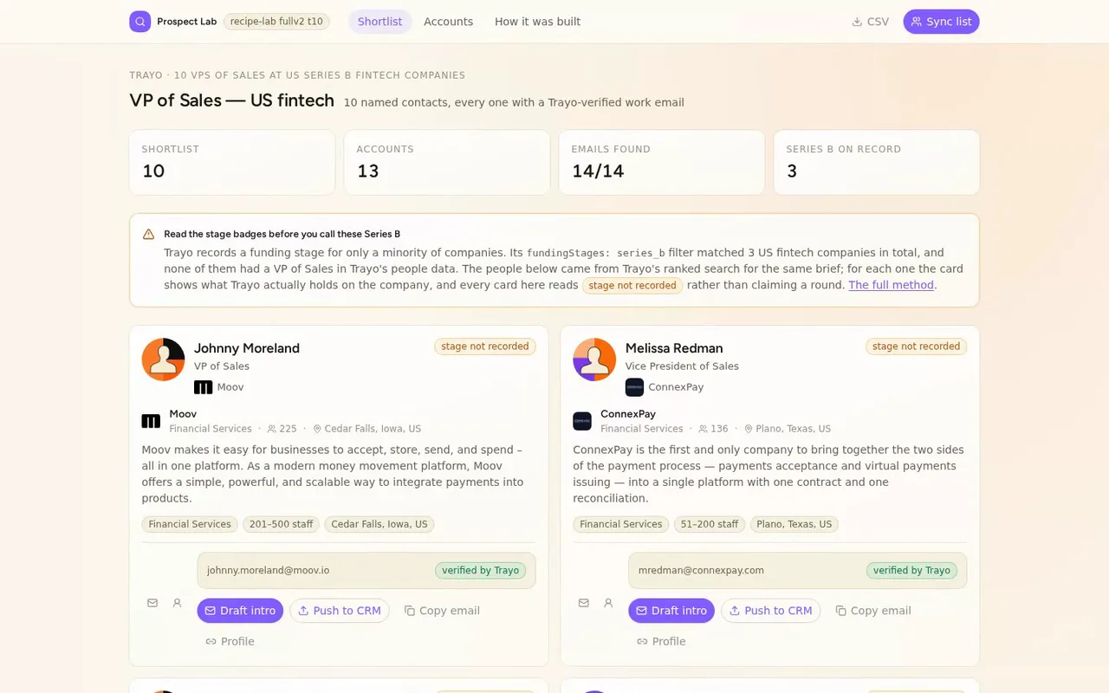This screenshot has height=693, width=1109.
Task: Click Melissa Redman's avatar picture
Action: click(x=594, y=359)
